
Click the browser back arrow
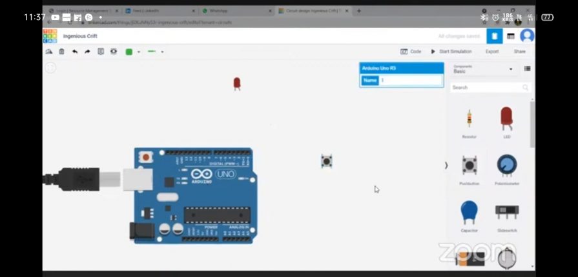tap(49, 23)
